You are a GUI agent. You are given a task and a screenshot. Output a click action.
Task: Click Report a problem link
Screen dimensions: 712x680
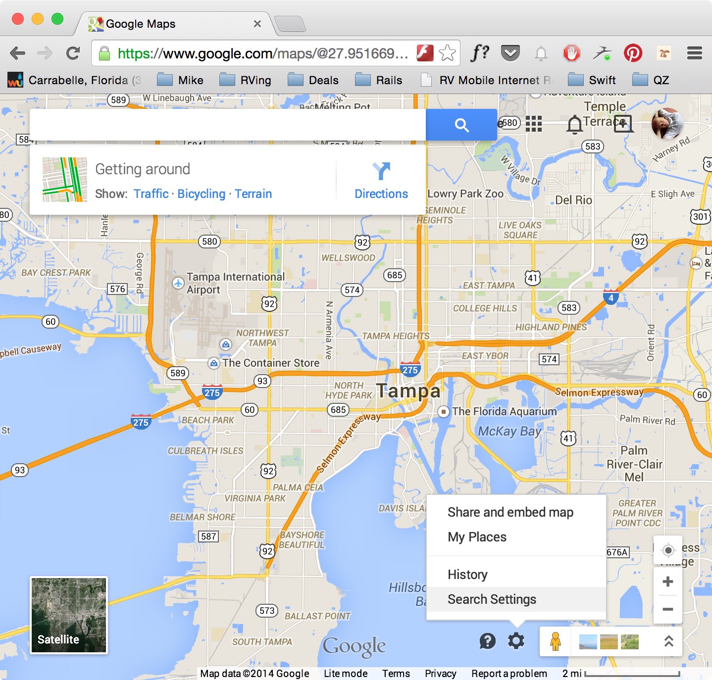click(509, 674)
